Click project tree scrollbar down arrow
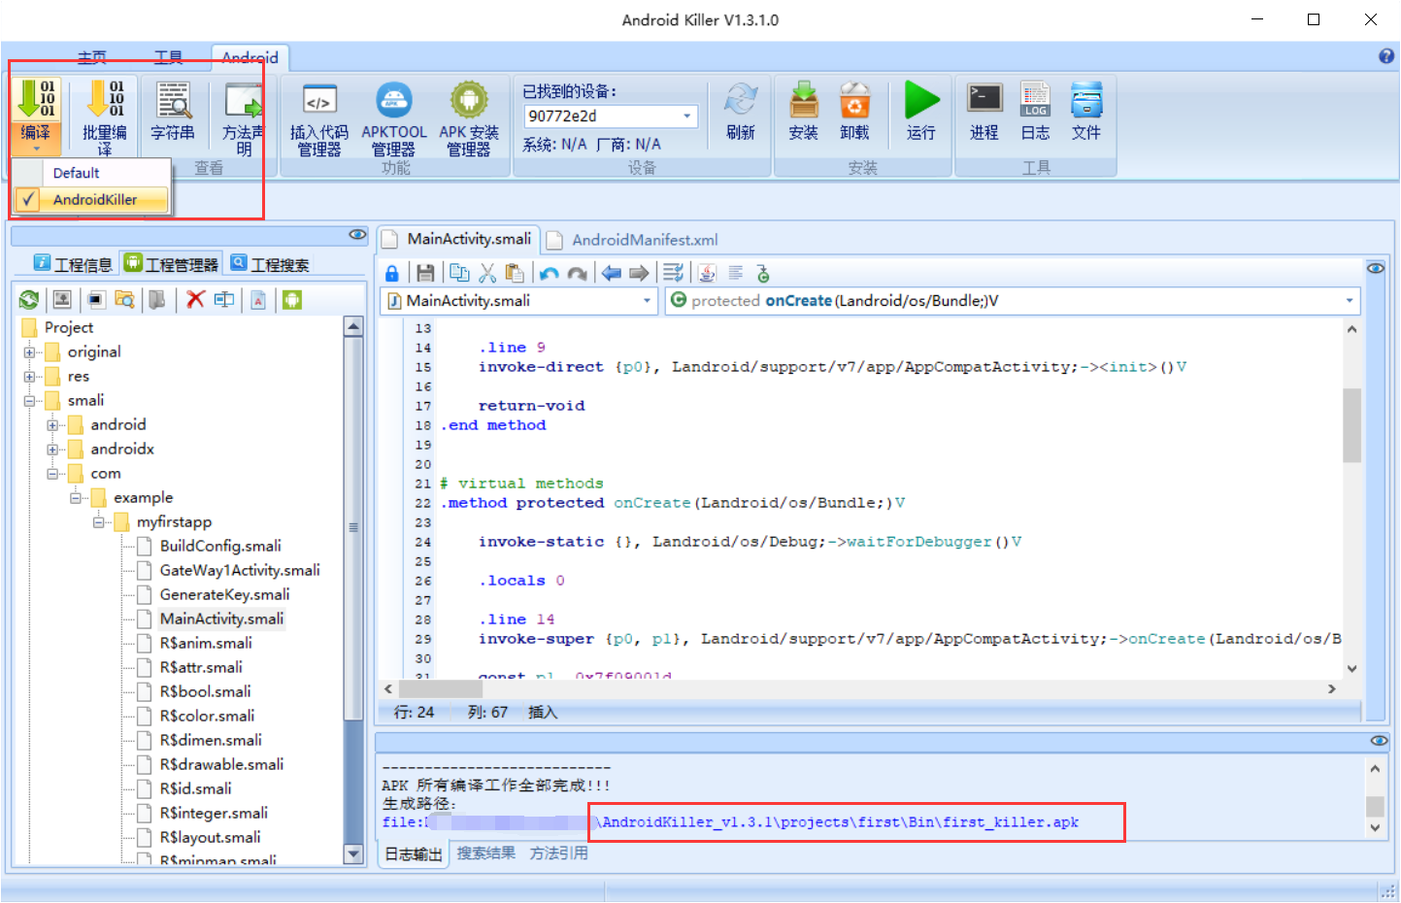 tap(353, 854)
